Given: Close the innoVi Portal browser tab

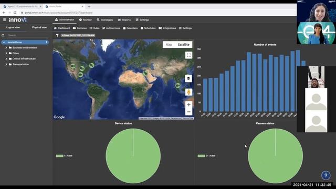Looking at the screenshot, I should (82, 6).
